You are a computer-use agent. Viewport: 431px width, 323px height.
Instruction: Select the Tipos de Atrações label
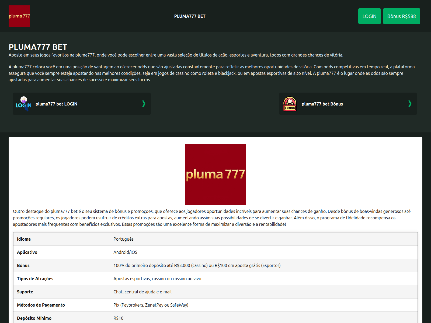click(35, 279)
